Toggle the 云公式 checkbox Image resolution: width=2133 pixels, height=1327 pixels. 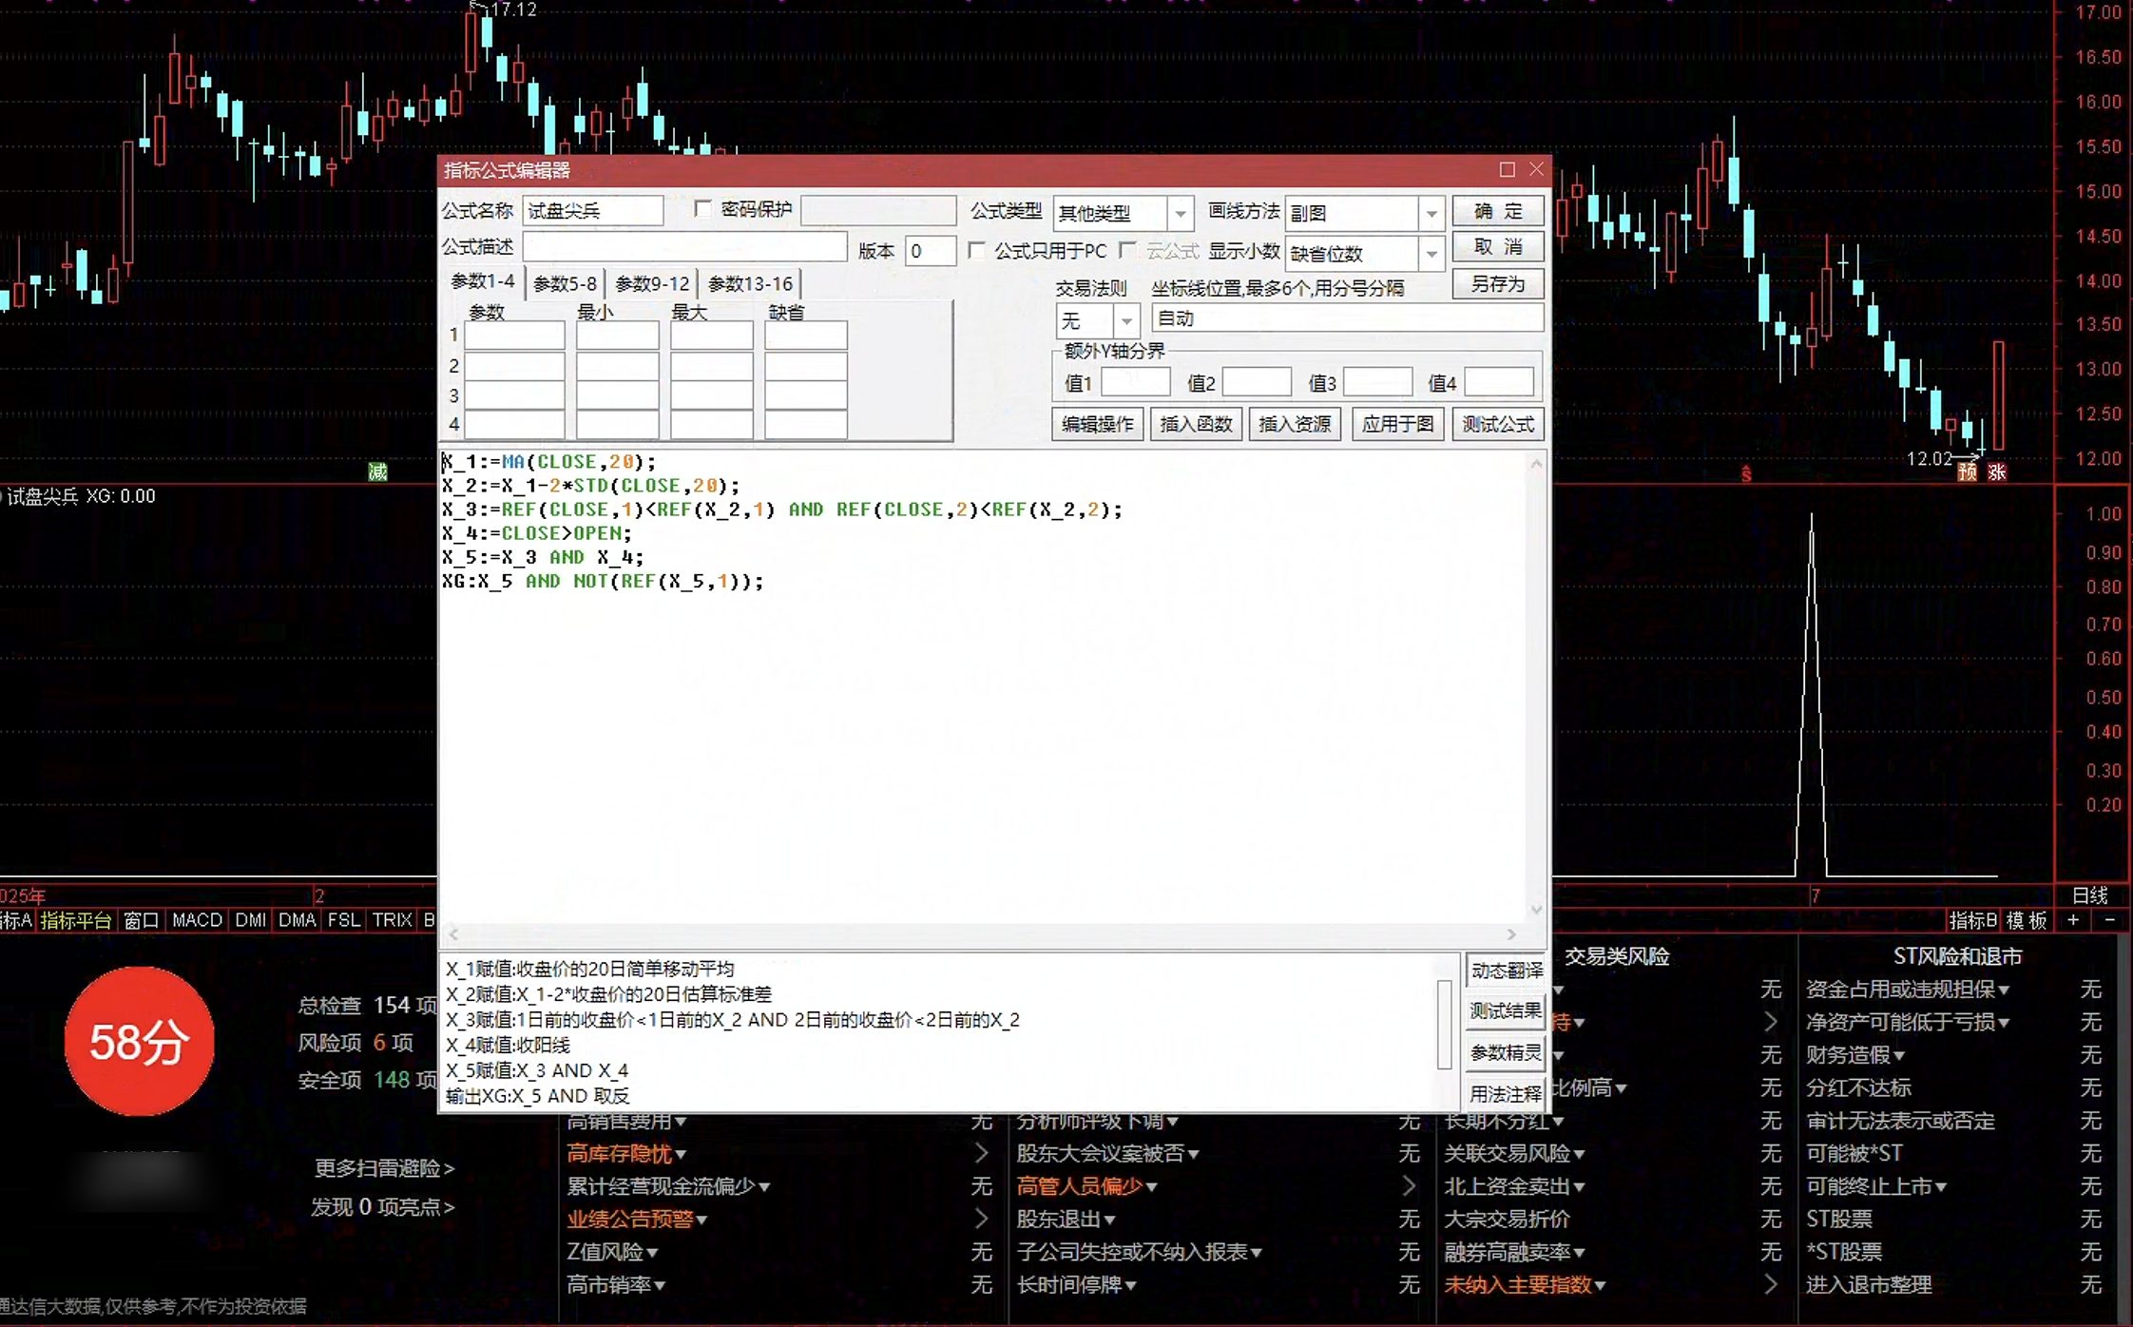(x=1127, y=250)
